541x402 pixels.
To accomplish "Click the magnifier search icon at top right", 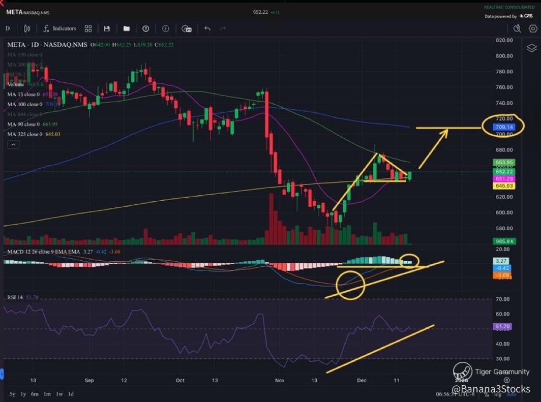I will 517,28.
